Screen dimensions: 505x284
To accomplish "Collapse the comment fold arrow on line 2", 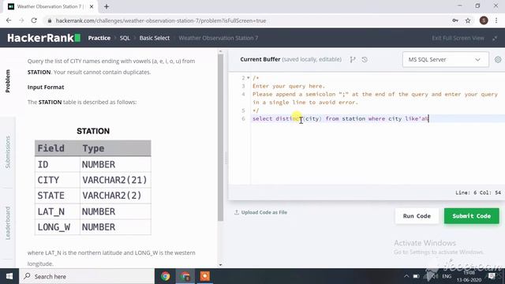I will tap(249, 78).
